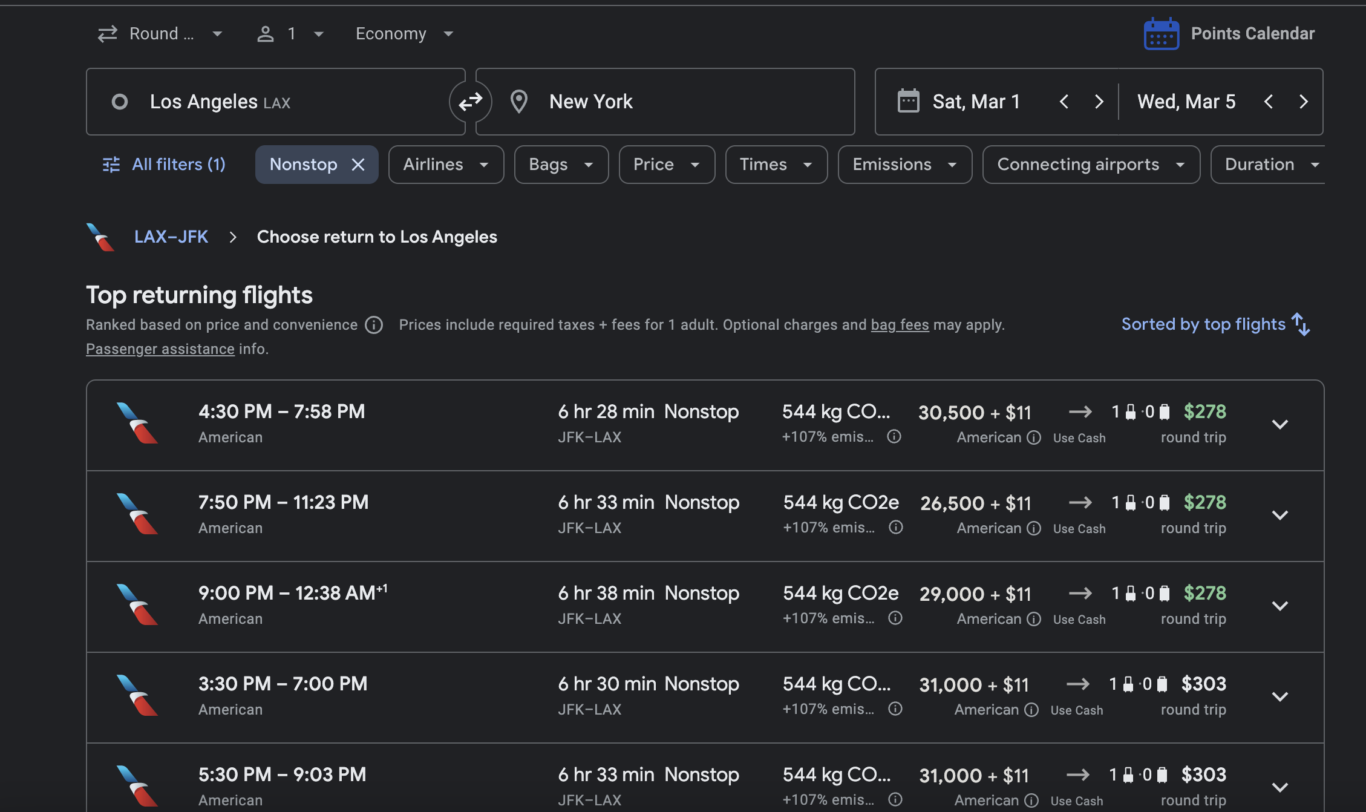The width and height of the screenshot is (1366, 812).
Task: Open Bags filter dropdown
Action: 561,165
